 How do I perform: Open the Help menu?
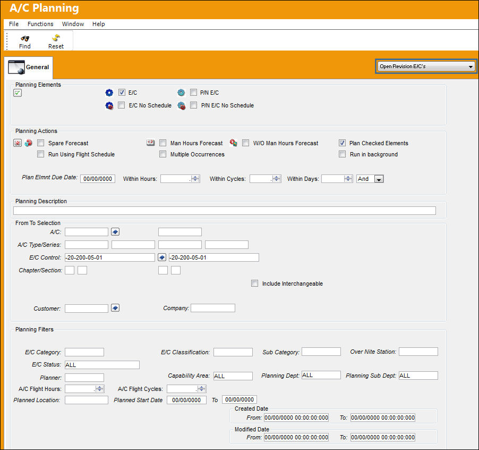point(99,24)
